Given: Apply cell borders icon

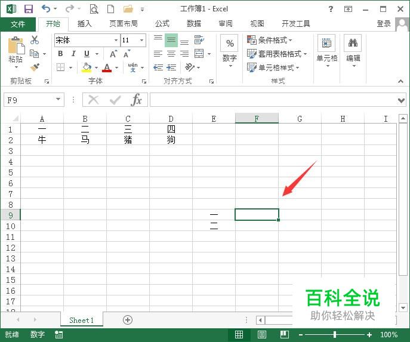Looking at the screenshot, I should point(61,67).
